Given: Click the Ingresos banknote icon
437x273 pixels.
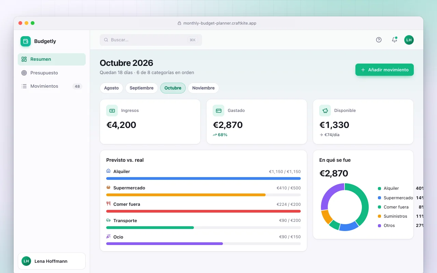Looking at the screenshot, I should point(112,111).
